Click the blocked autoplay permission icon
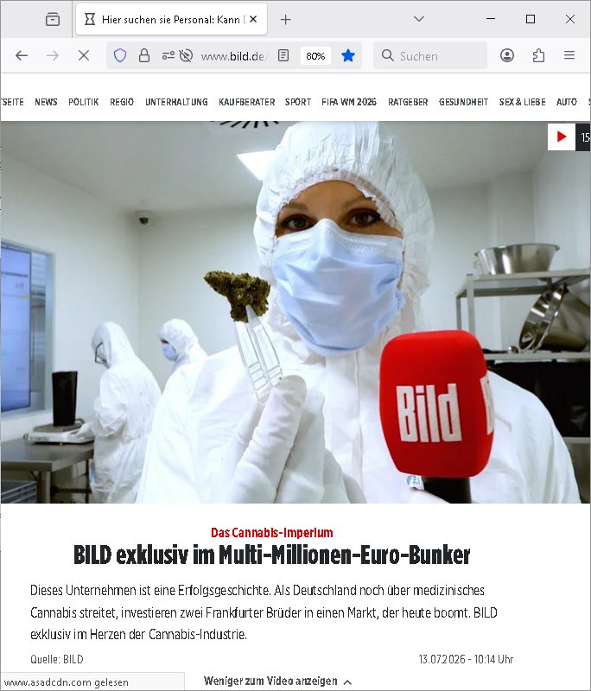The height and width of the screenshot is (691, 591). 186,55
